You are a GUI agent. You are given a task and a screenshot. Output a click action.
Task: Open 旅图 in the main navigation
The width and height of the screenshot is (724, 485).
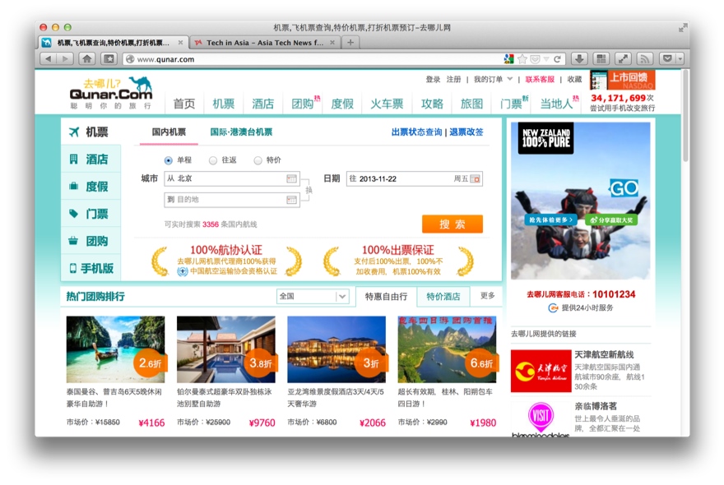click(x=472, y=104)
